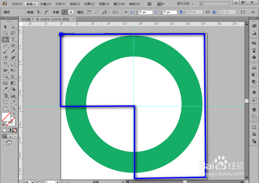Viewport: 259px width, 183px height.
Task: Select the Ellipse tool
Action: tap(13, 46)
